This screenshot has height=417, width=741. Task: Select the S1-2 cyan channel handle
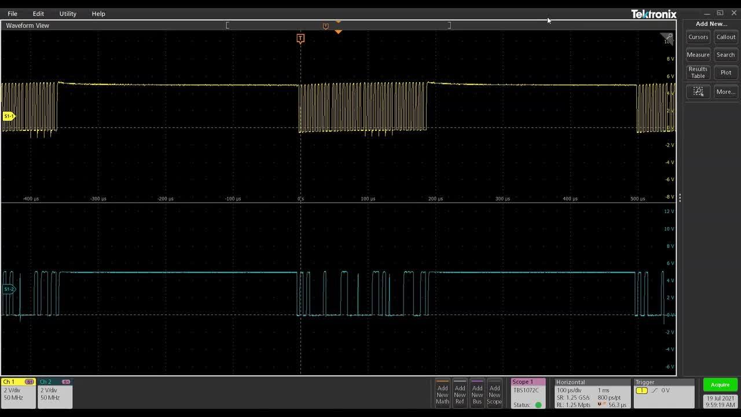pyautogui.click(x=8, y=289)
